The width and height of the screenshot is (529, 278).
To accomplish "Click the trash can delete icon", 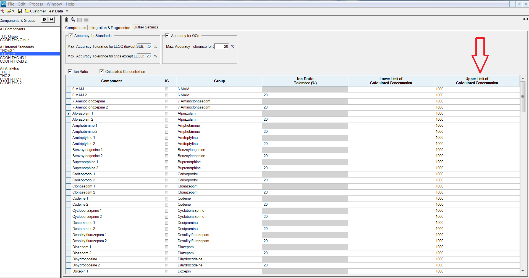I will [x=66, y=20].
